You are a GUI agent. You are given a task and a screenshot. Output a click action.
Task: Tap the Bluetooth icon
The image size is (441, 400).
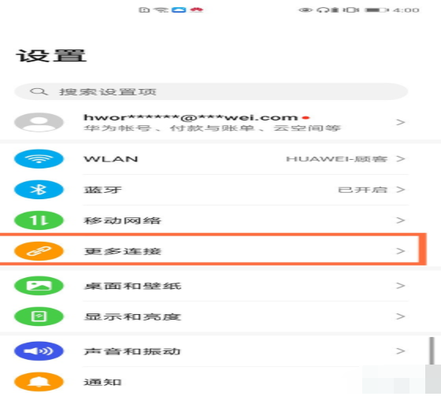click(x=39, y=190)
